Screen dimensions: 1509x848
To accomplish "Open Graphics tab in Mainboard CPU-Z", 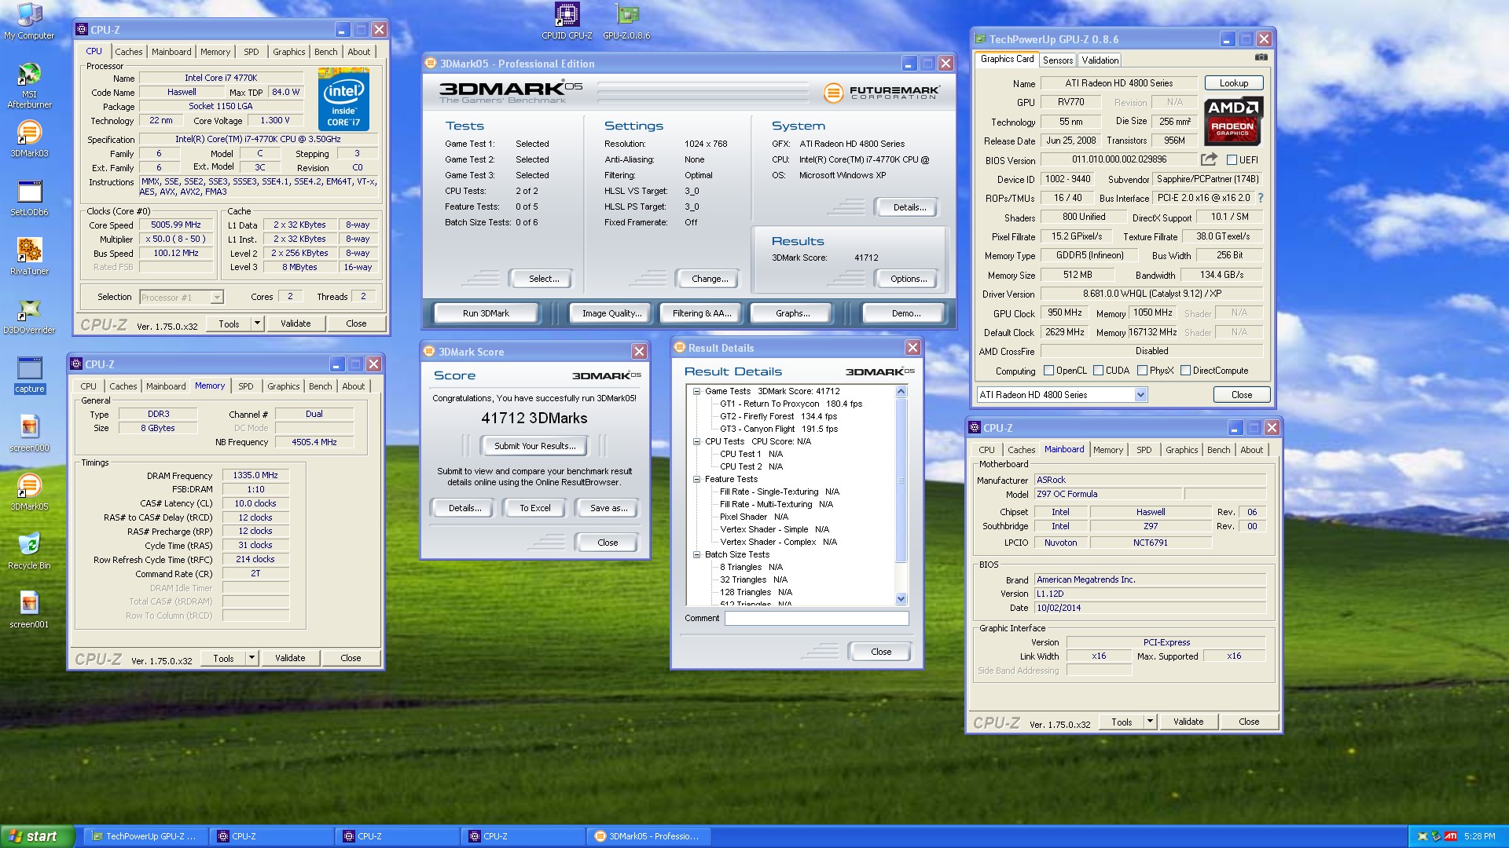I will (1181, 450).
